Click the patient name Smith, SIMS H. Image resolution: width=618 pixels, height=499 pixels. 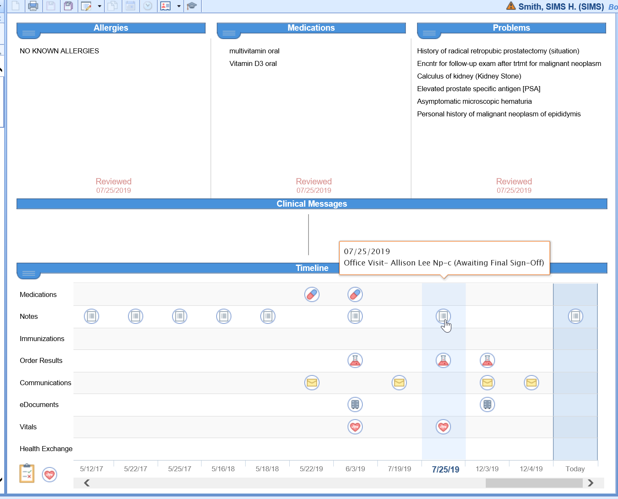coord(561,7)
